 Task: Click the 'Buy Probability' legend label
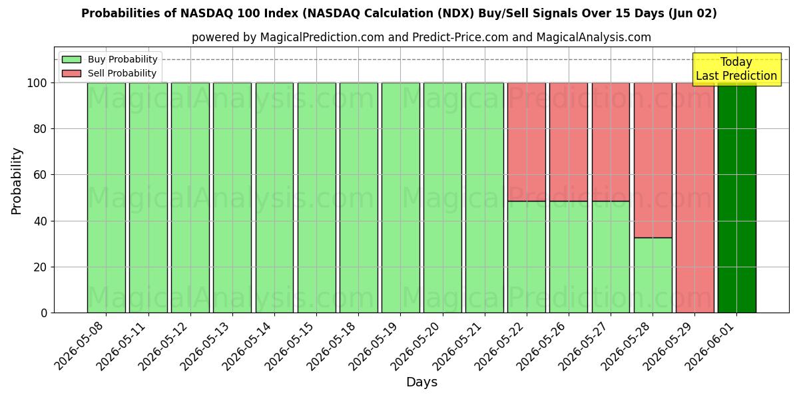(x=123, y=59)
